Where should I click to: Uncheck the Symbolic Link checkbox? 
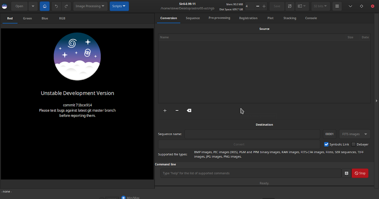327,144
